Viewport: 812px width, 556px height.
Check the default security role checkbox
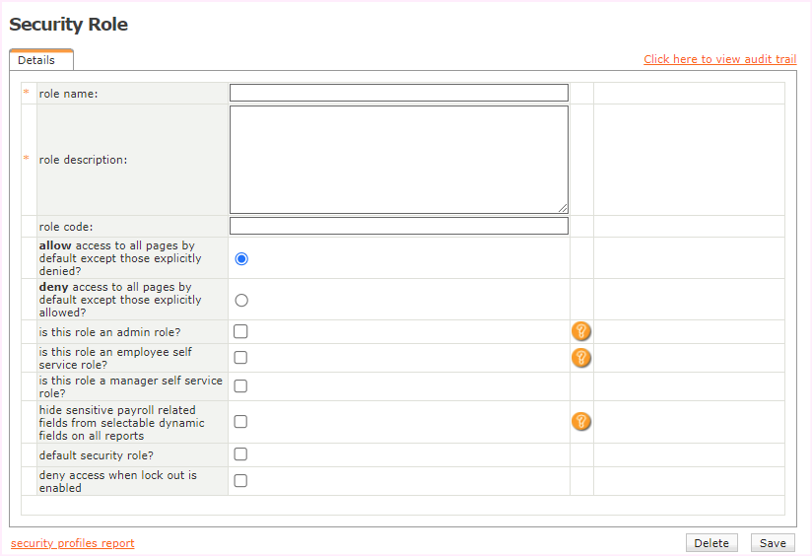[x=240, y=454]
